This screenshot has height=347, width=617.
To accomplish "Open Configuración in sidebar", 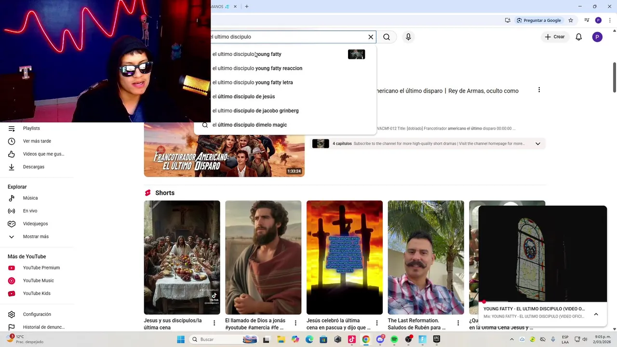I will pos(37,314).
